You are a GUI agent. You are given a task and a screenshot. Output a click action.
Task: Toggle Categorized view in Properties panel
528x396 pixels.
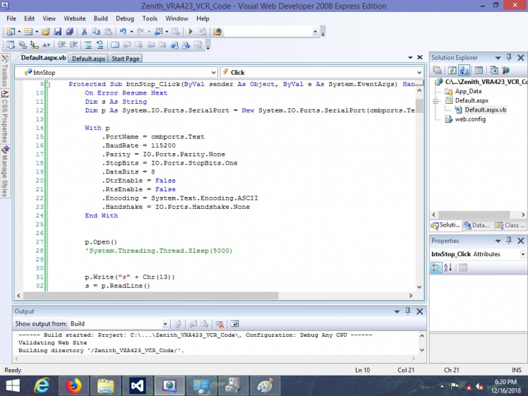tap(437, 268)
